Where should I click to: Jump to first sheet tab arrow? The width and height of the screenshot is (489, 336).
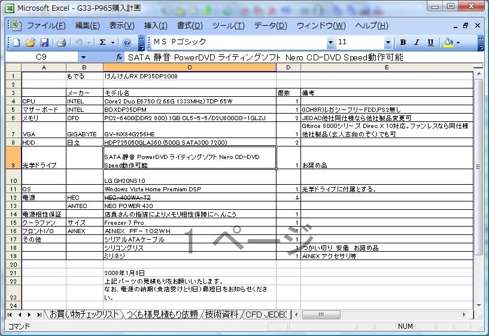click(10, 315)
